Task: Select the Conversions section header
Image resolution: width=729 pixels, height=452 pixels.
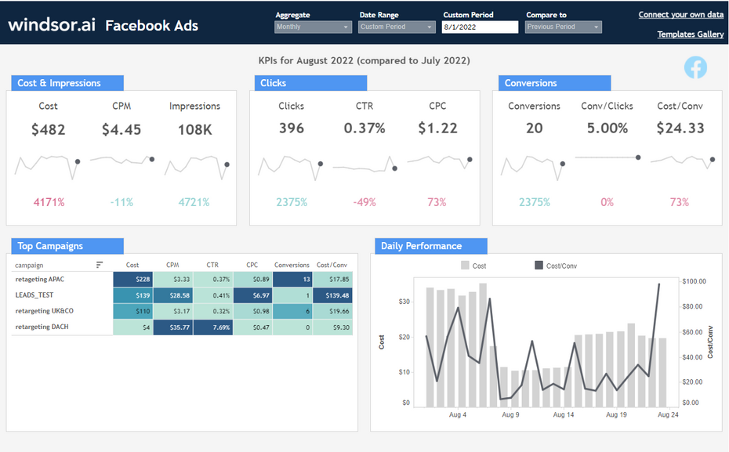Action: tap(555, 83)
